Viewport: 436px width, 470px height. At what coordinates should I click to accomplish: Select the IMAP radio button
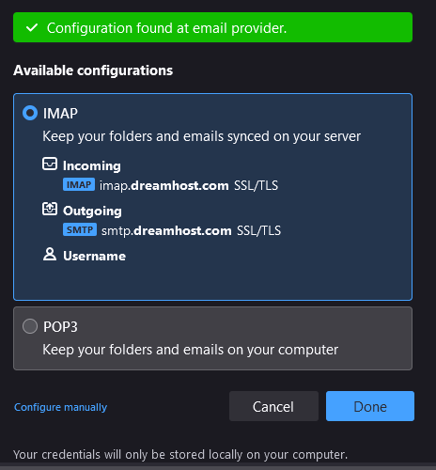click(30, 113)
